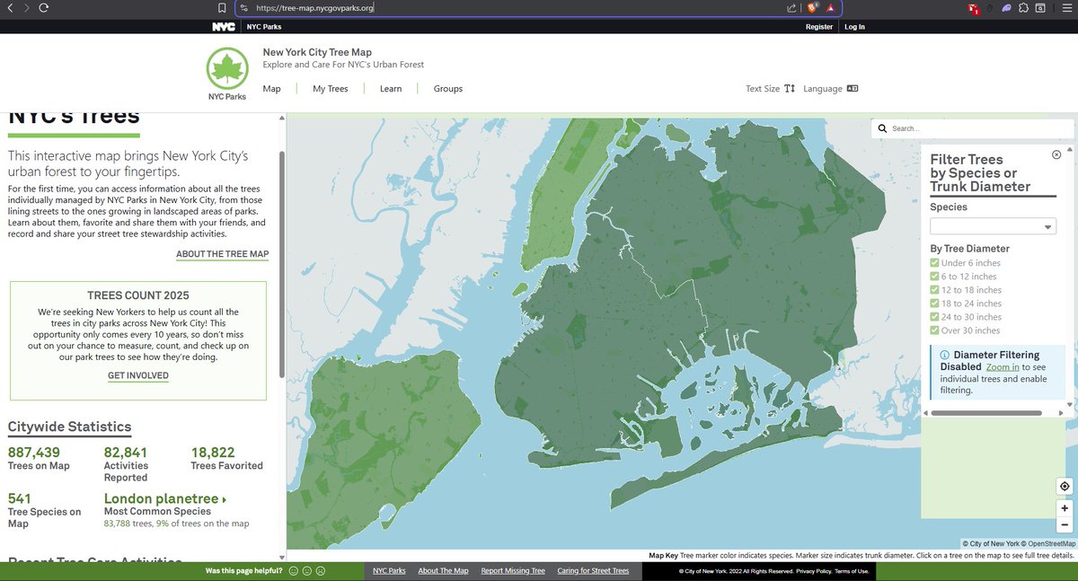Uncheck the Under 6 inches checkbox
The height and width of the screenshot is (581, 1078).
click(x=934, y=263)
